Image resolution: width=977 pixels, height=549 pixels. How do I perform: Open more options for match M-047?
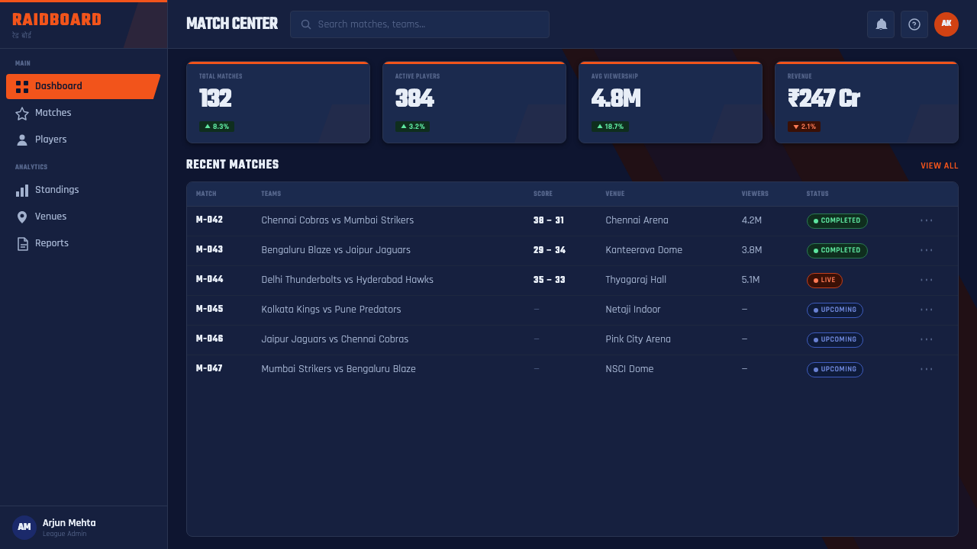[927, 369]
